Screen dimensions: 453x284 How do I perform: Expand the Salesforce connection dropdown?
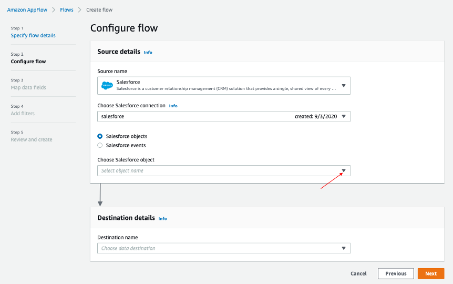pos(344,116)
